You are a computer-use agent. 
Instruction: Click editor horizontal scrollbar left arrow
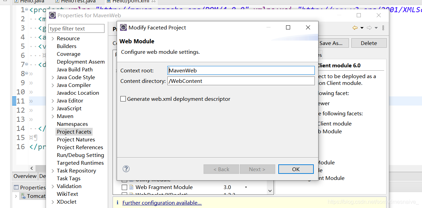pyautogui.click(x=32, y=168)
